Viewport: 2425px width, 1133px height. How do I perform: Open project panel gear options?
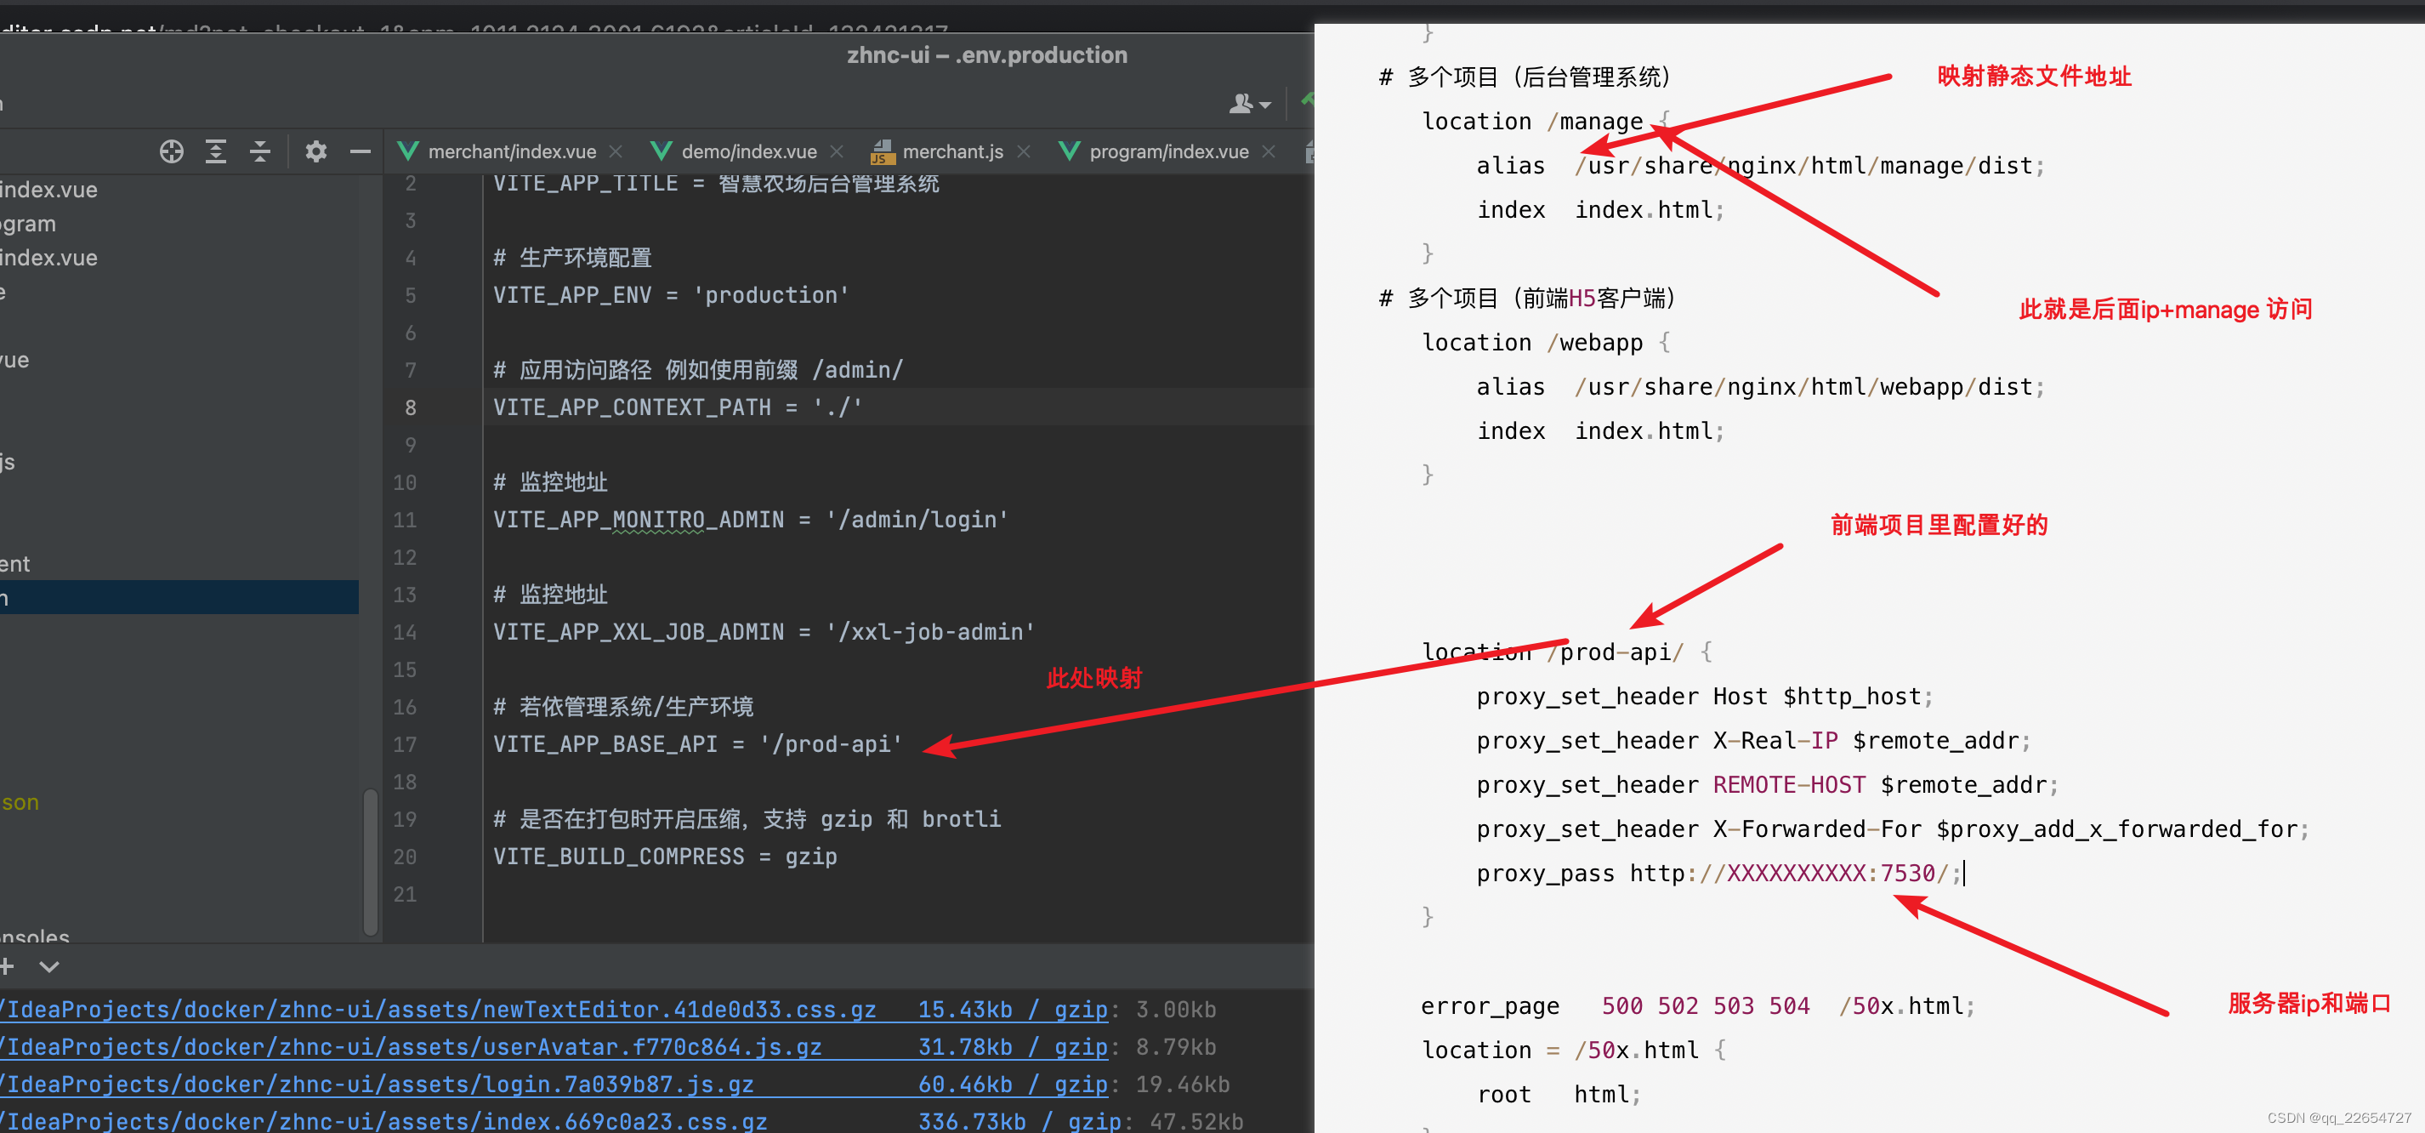(315, 151)
